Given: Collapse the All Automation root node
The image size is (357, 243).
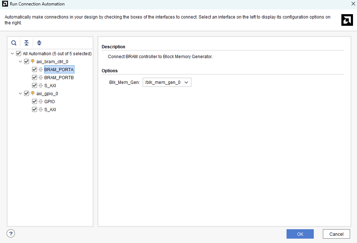Looking at the screenshot, I should pos(12,54).
